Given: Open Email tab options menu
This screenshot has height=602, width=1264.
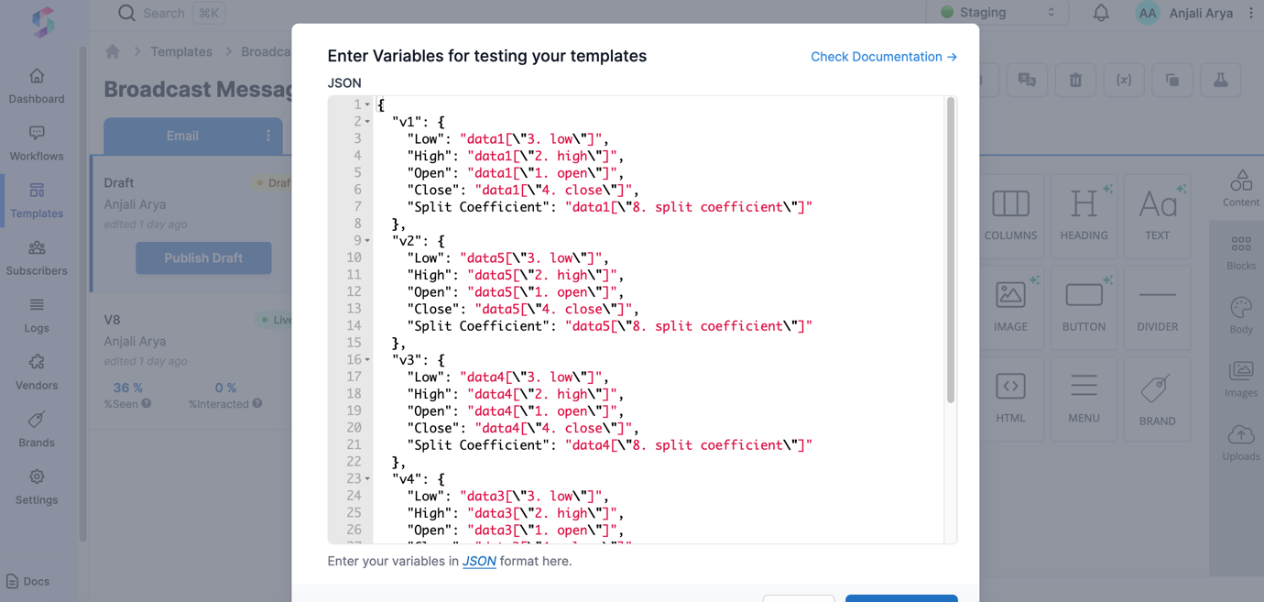Looking at the screenshot, I should [268, 136].
